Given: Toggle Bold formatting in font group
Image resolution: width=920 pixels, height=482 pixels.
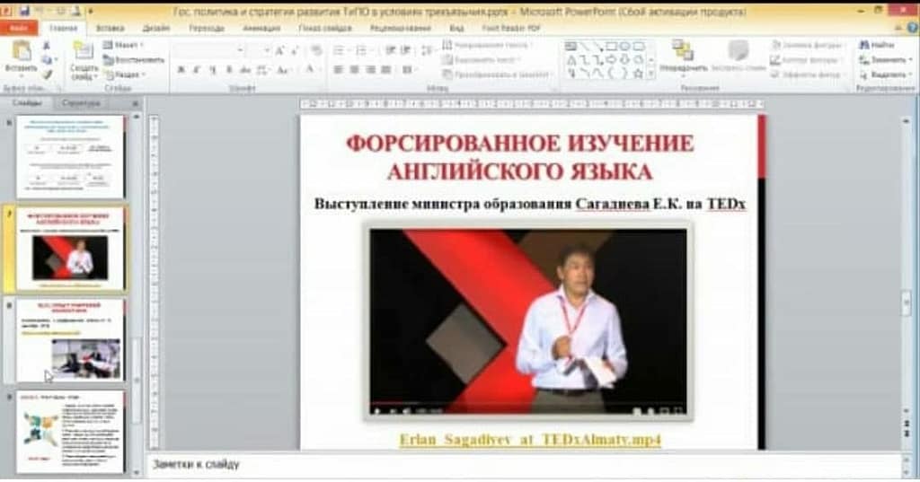Looking at the screenshot, I should click(180, 70).
